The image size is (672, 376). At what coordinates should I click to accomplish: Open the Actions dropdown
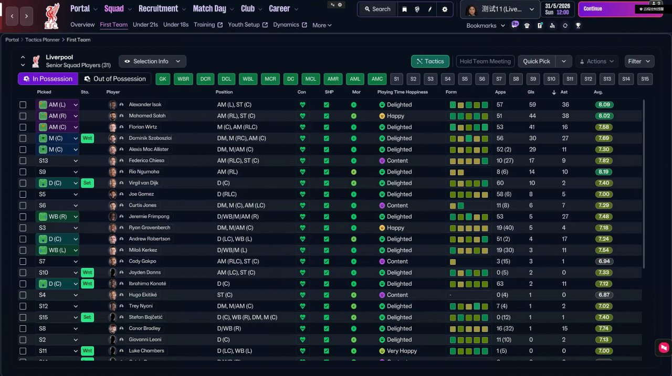pyautogui.click(x=597, y=61)
